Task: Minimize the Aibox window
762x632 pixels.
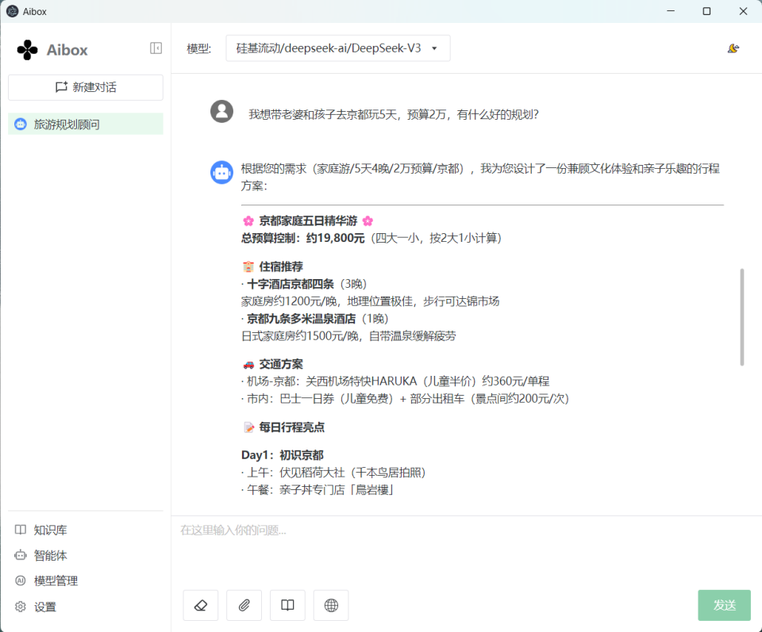Action: [x=671, y=11]
